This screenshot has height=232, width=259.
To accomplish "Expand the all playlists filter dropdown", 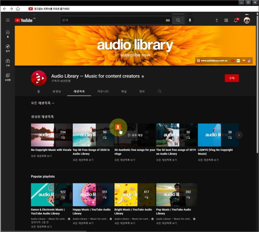I will point(43,103).
